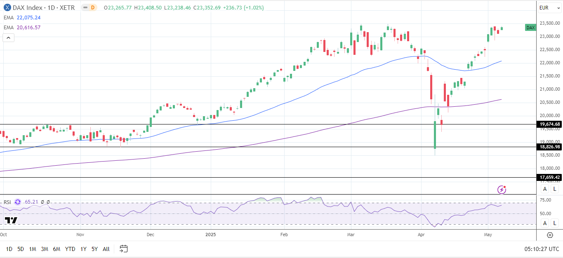Choose the 6M time range

point(57,249)
